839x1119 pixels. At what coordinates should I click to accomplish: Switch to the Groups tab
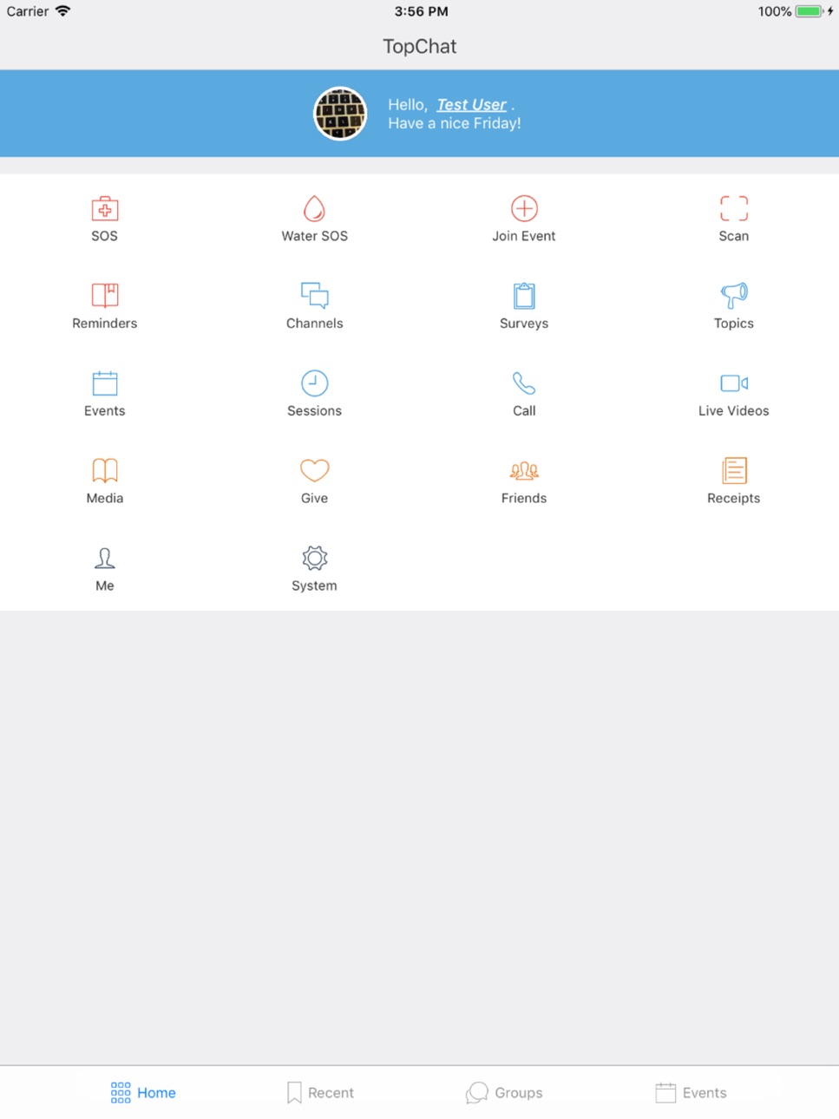click(x=504, y=1093)
